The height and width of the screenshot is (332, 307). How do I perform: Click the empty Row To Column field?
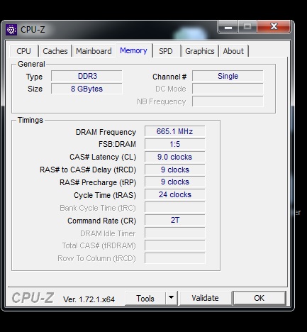[175, 258]
